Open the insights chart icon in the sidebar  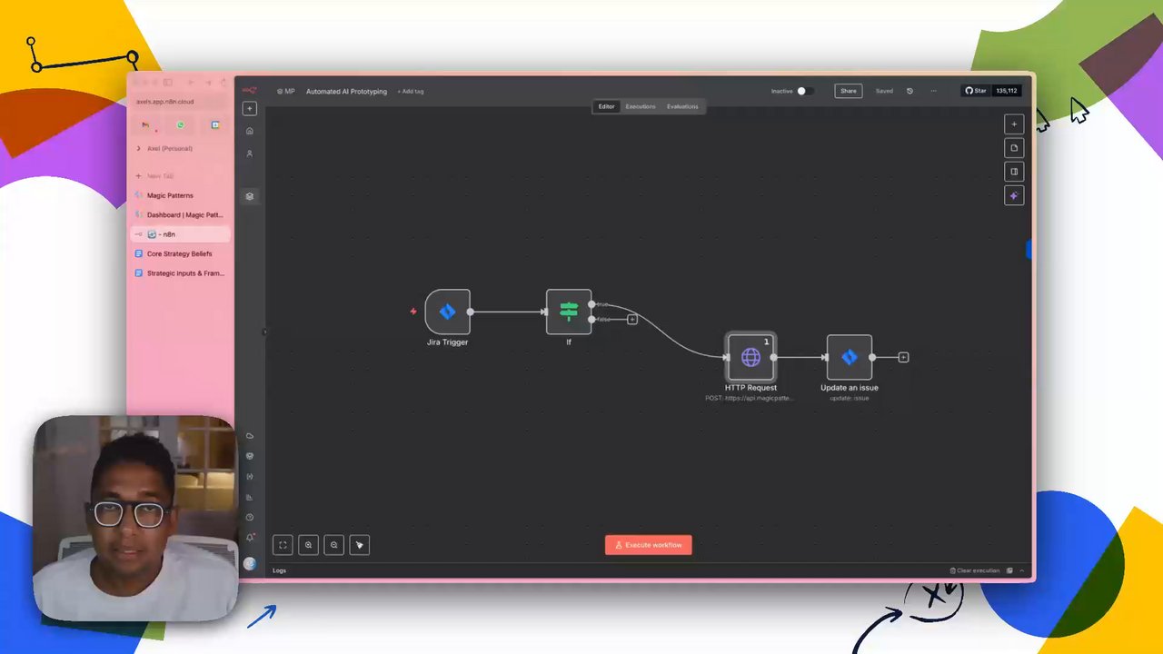click(x=250, y=497)
